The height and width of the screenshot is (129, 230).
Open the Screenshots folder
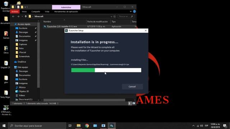[x=24, y=56]
